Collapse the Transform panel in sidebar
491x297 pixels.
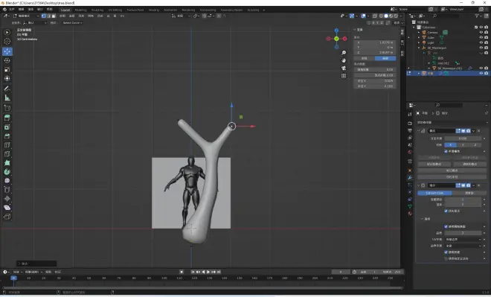coord(355,30)
